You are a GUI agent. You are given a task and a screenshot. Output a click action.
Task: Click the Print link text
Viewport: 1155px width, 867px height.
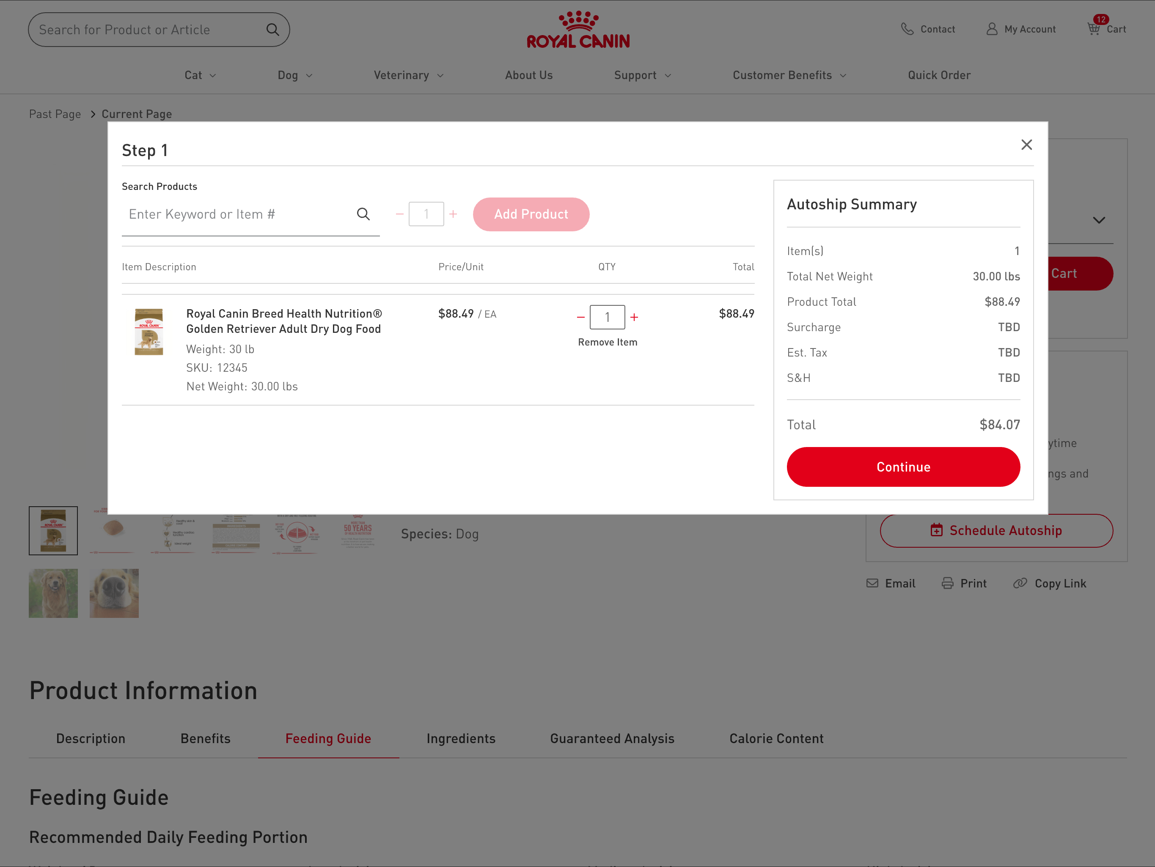[x=973, y=583]
